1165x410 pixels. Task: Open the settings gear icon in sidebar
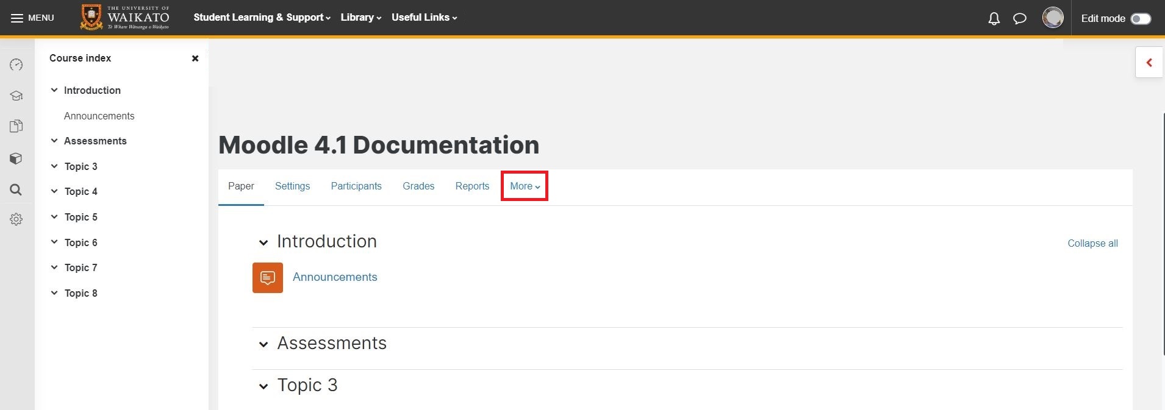[16, 219]
